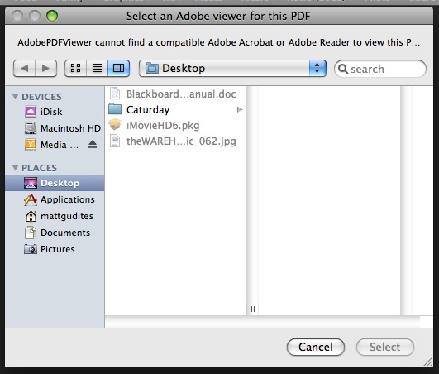Screen dimensions: 439x374
Task: Click the Pictures camera icon
Action: (31, 249)
